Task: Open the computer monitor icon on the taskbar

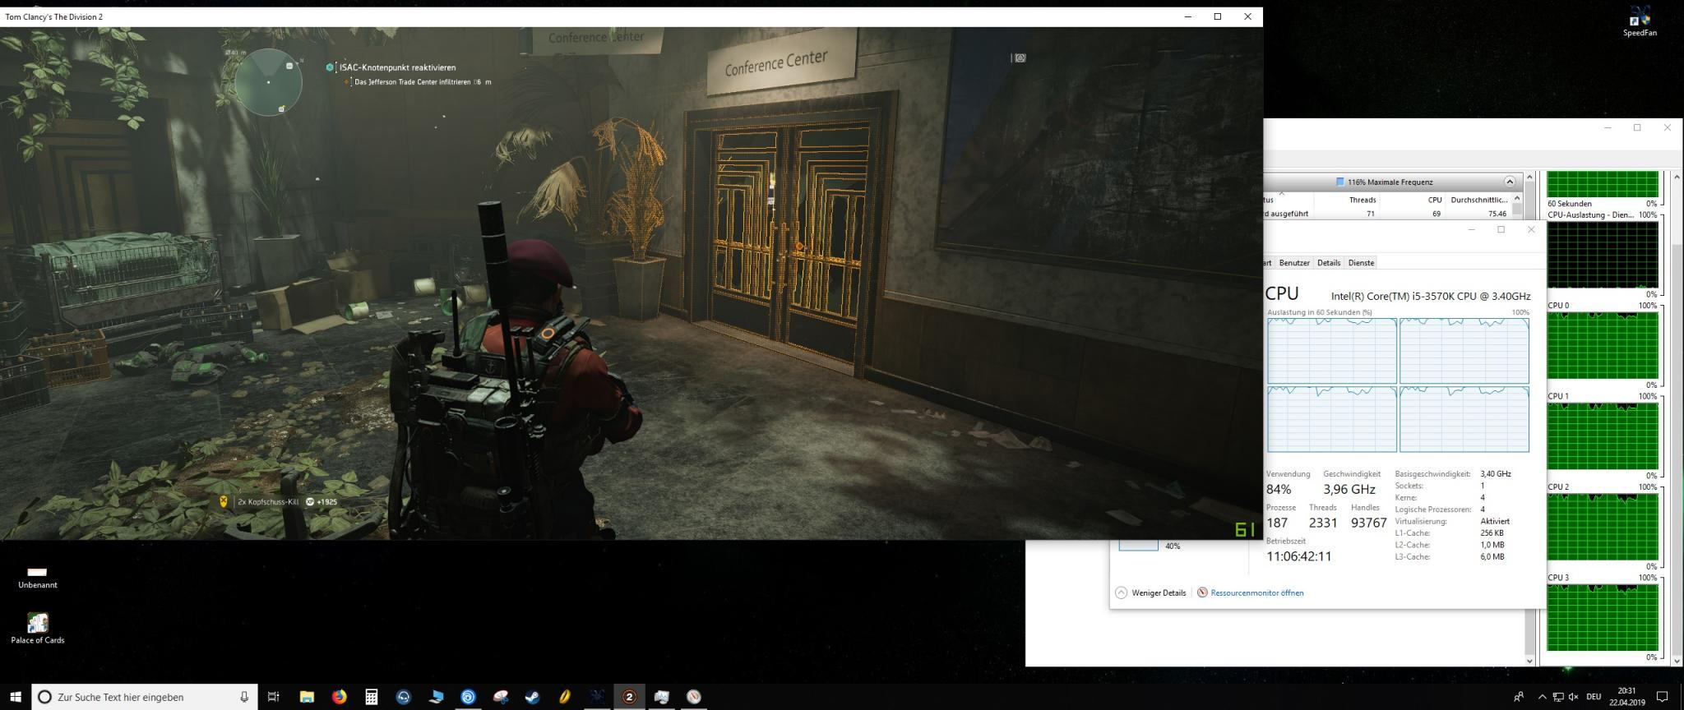Action: coord(436,697)
